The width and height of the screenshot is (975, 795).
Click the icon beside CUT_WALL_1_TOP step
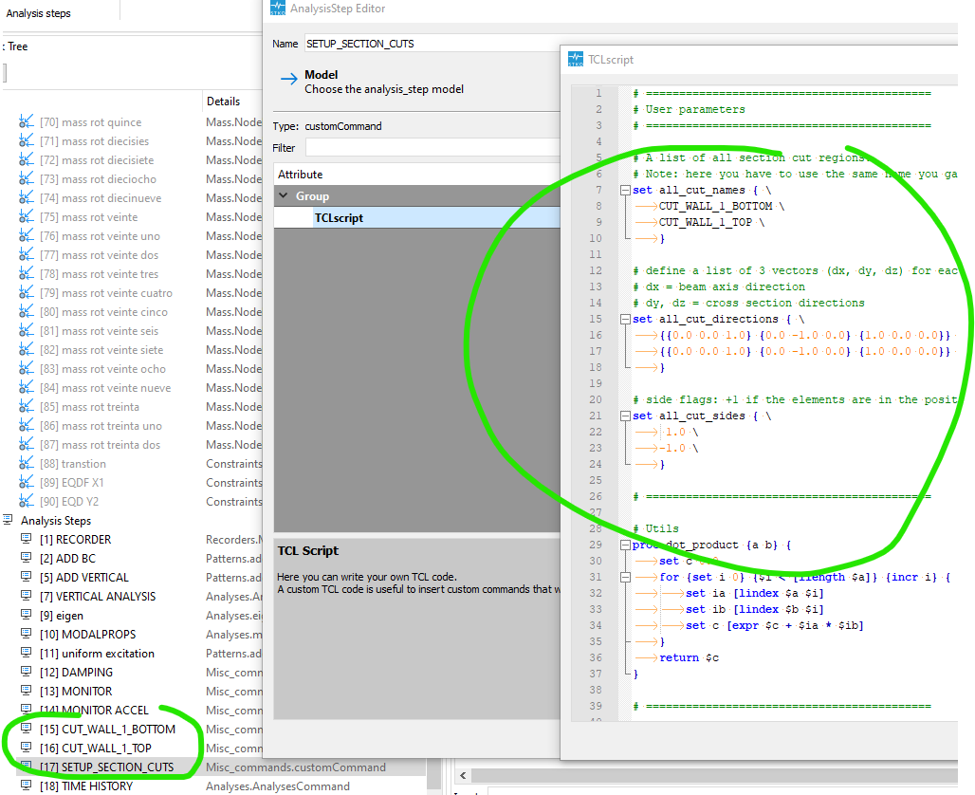coord(27,748)
